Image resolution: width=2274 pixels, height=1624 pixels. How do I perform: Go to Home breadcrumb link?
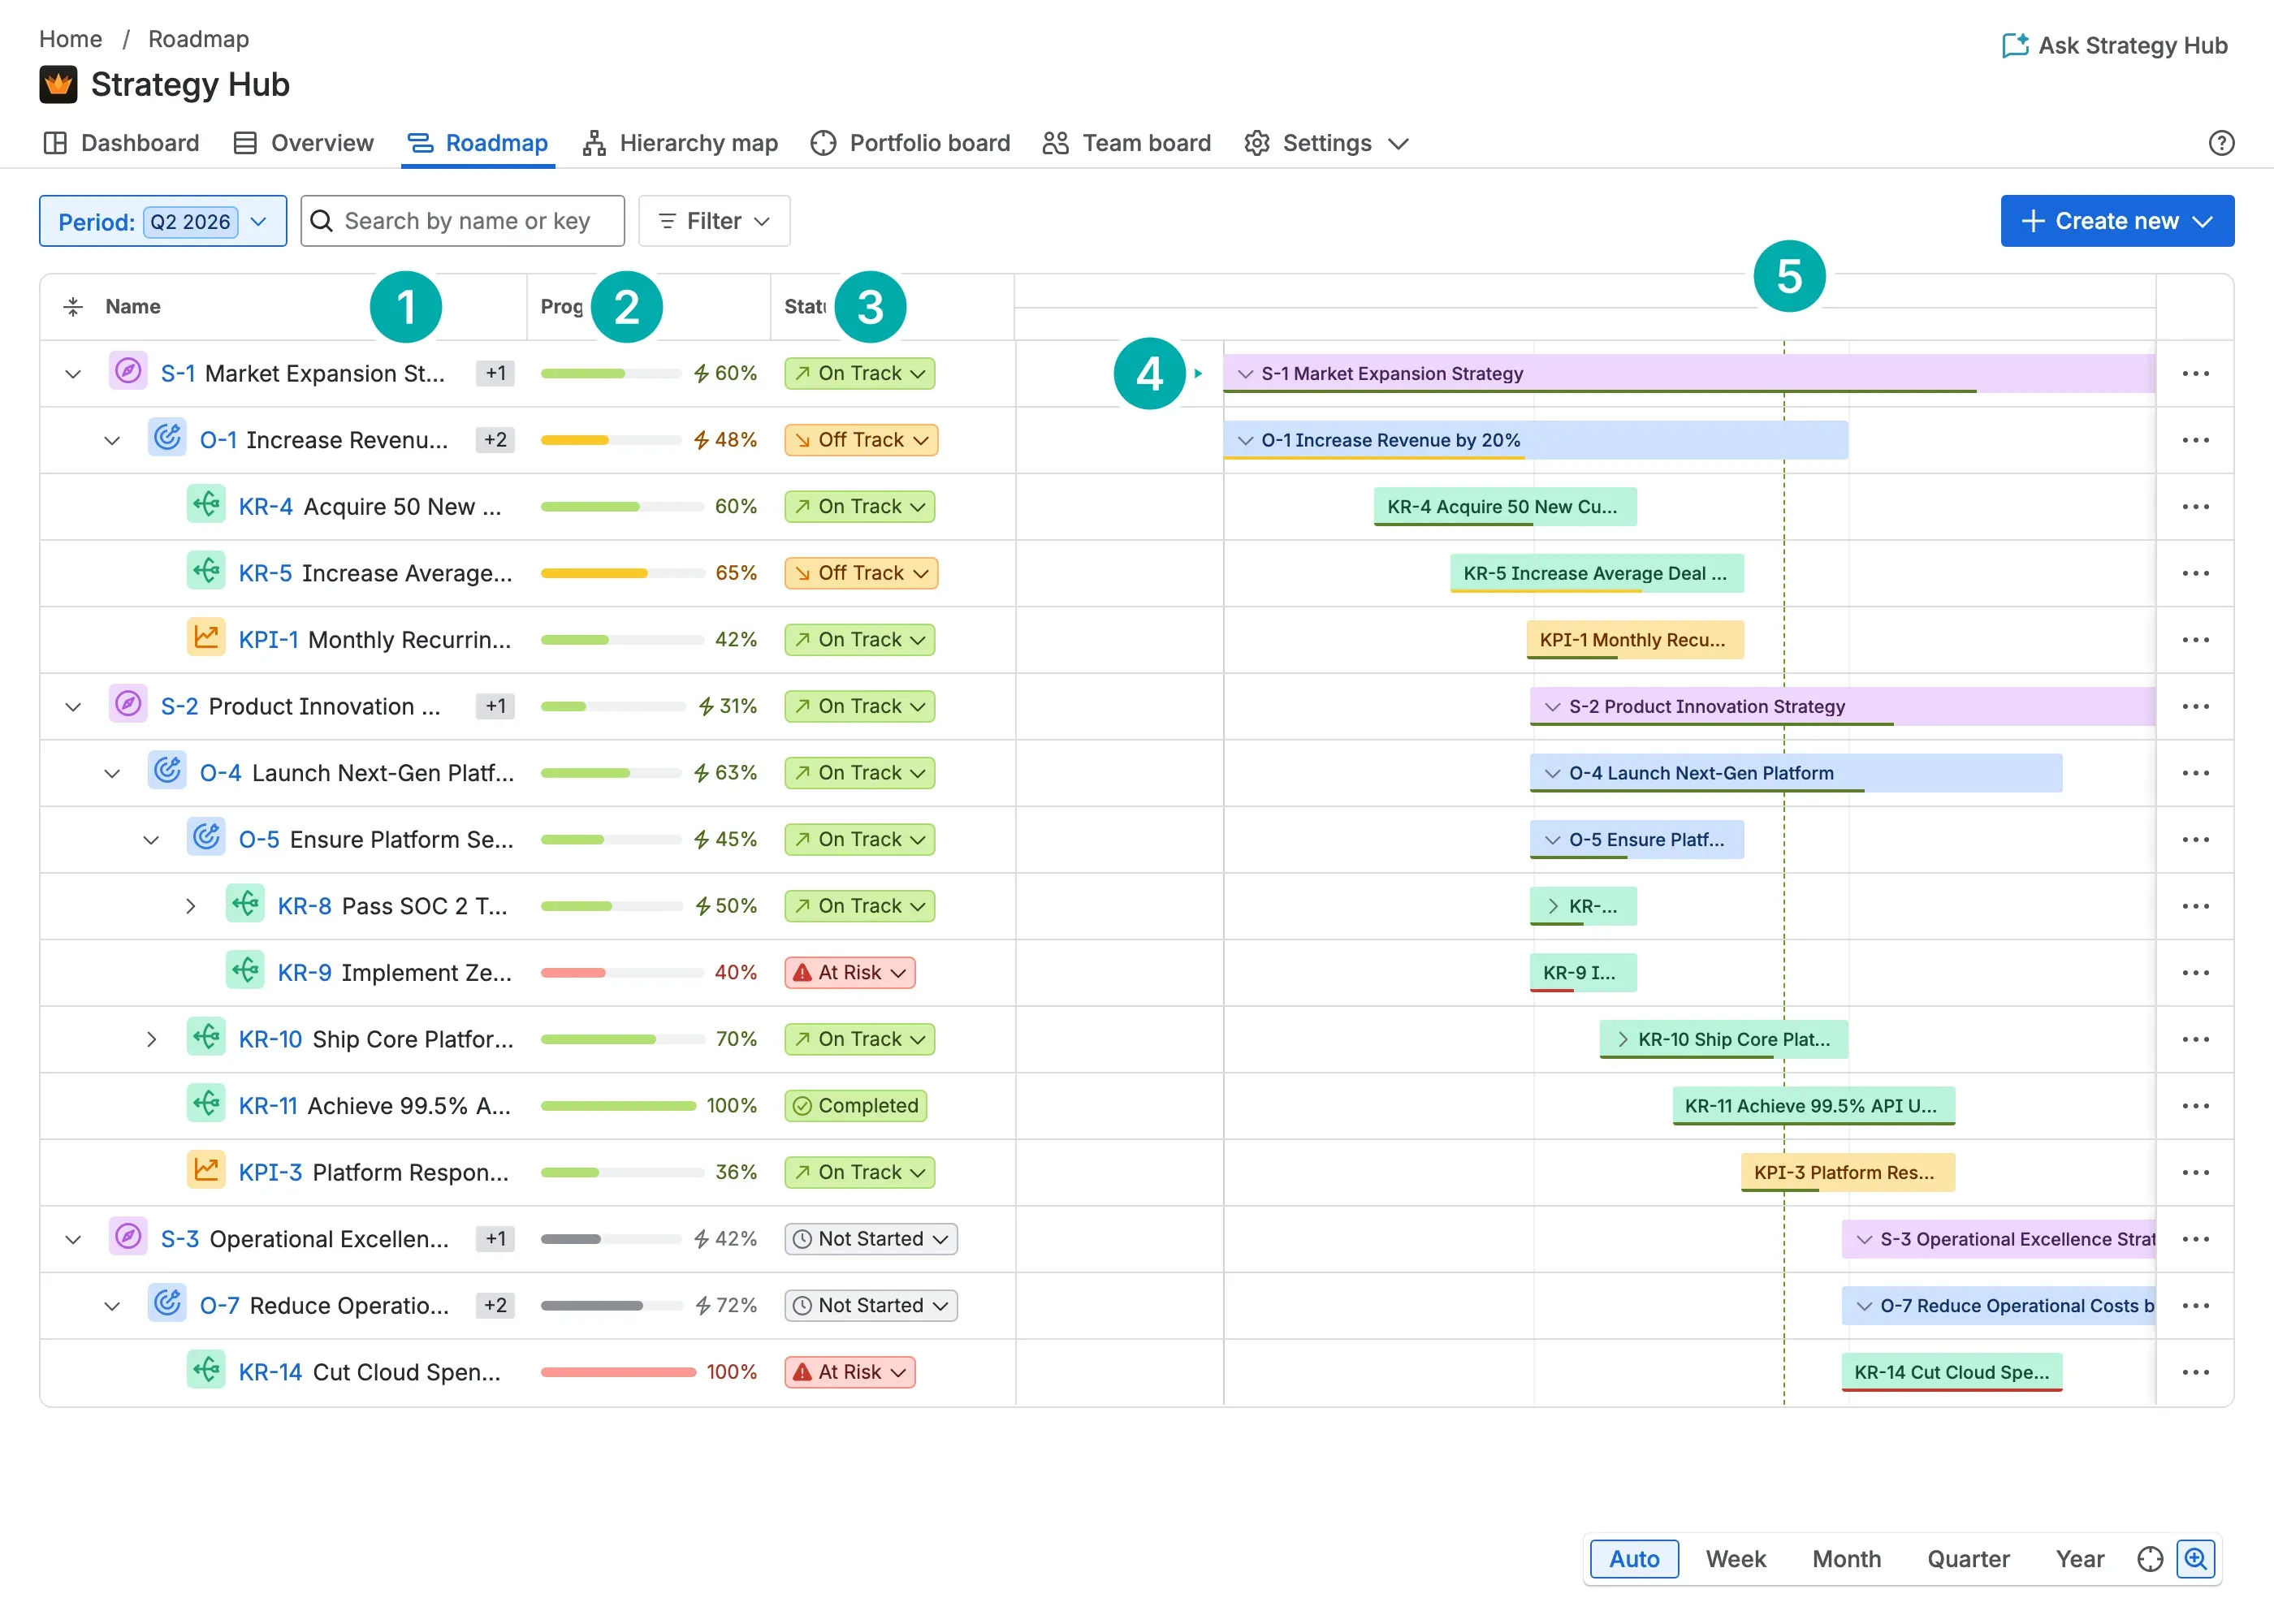pos(70,39)
